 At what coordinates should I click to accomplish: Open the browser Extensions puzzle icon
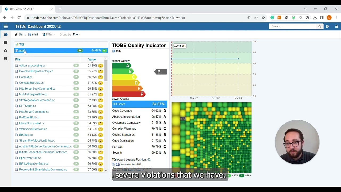click(308, 18)
